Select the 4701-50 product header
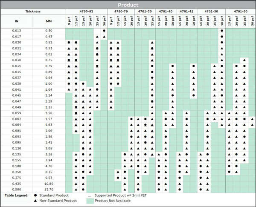 (211, 11)
